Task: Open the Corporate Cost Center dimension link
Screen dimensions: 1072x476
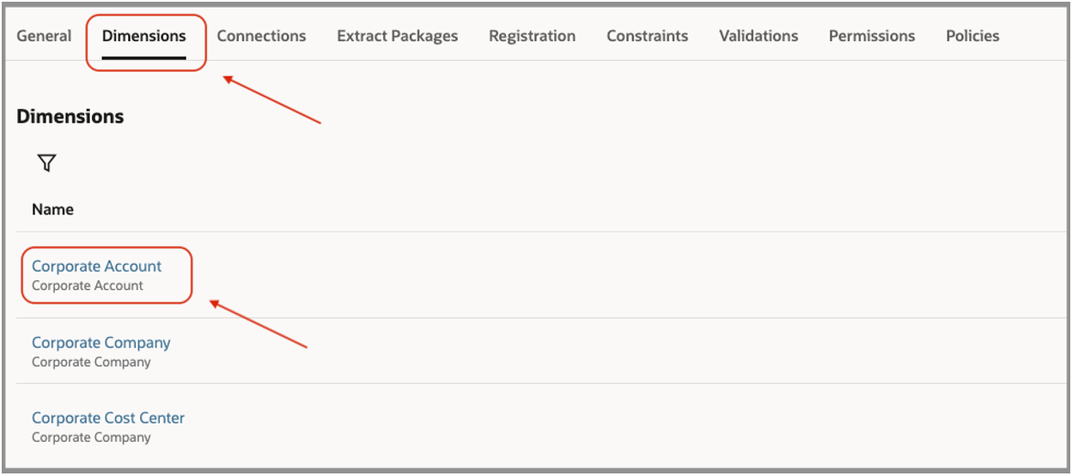Action: point(107,419)
